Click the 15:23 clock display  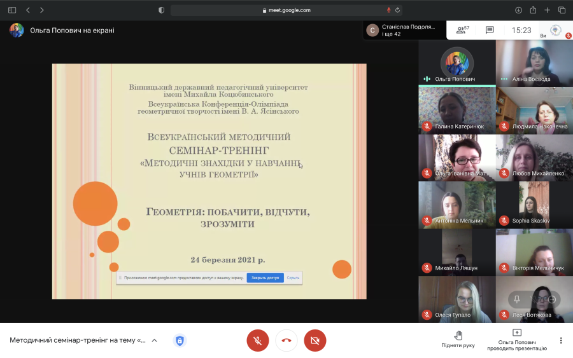tap(521, 31)
